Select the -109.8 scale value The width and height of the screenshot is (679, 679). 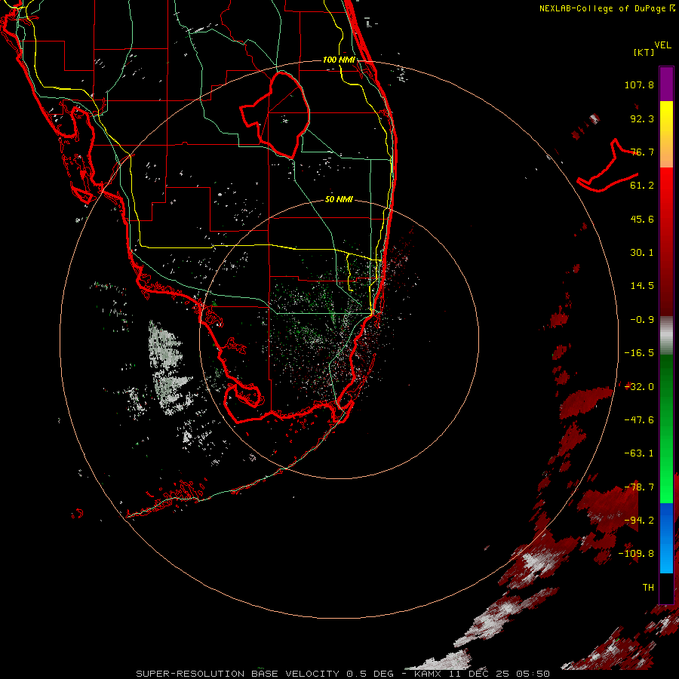[636, 554]
